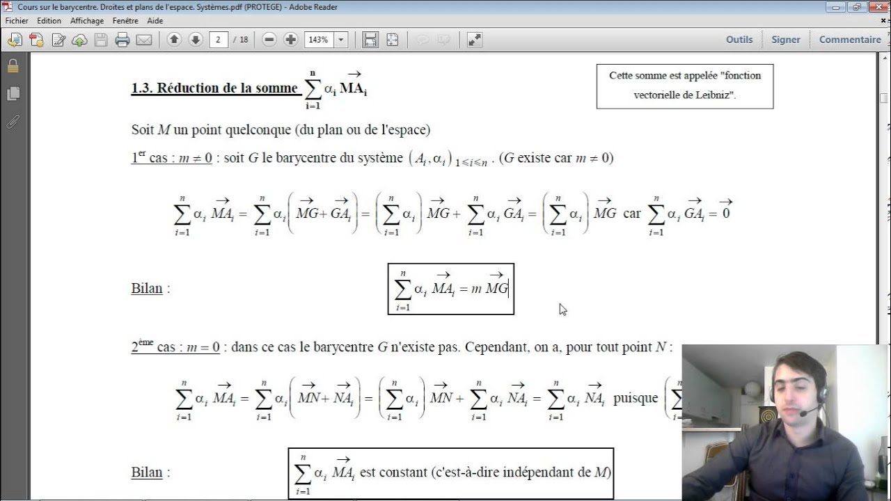Click the Open file toolbar icon

[x=15, y=40]
